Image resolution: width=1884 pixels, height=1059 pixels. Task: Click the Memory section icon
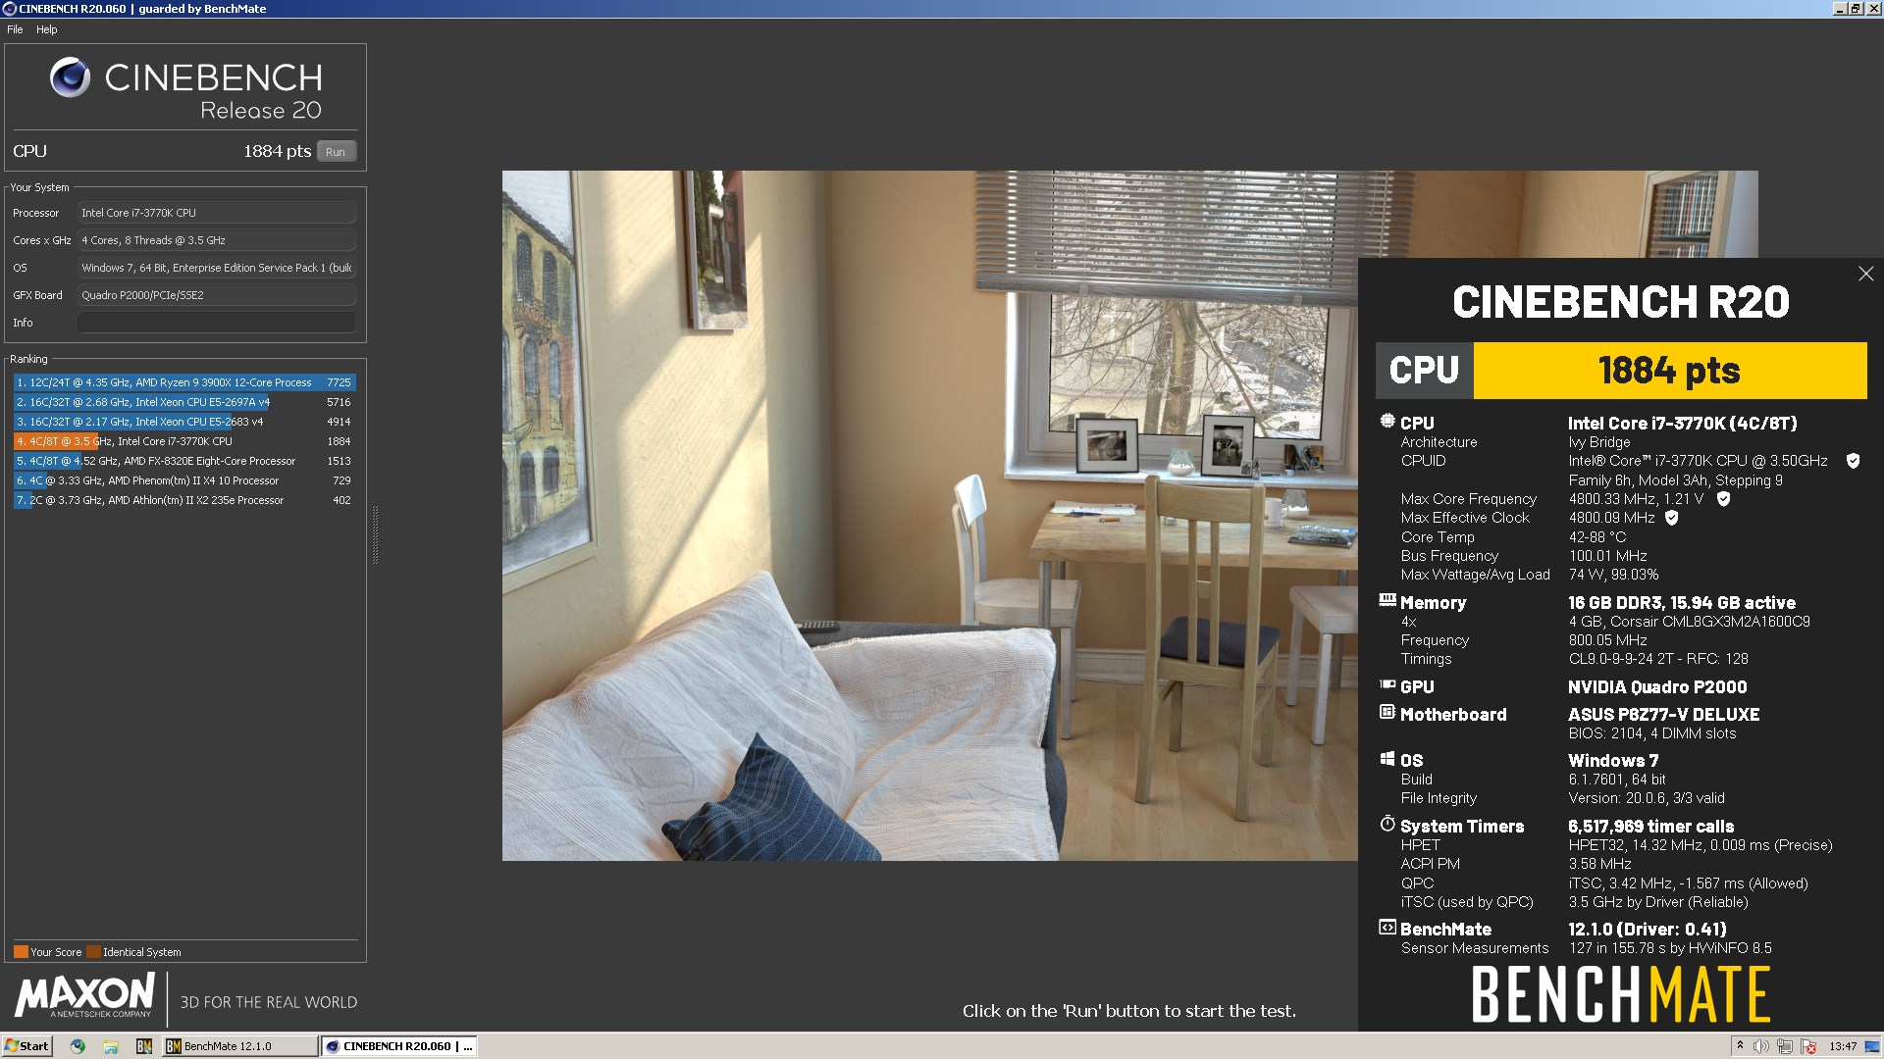tap(1387, 600)
